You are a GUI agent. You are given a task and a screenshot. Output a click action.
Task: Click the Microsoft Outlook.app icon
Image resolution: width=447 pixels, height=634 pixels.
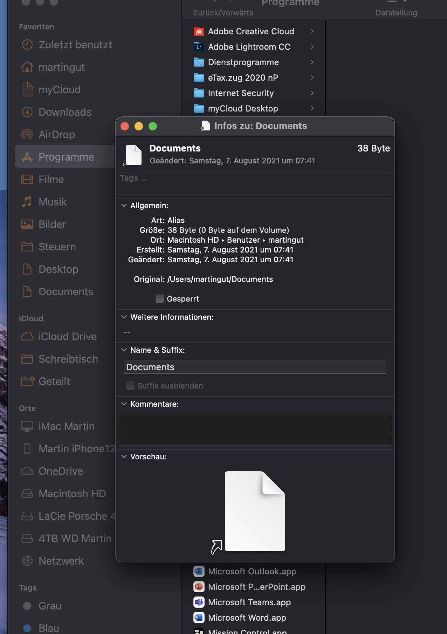[x=199, y=571]
